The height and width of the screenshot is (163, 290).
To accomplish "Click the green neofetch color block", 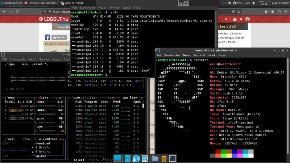I will [x=223, y=151].
